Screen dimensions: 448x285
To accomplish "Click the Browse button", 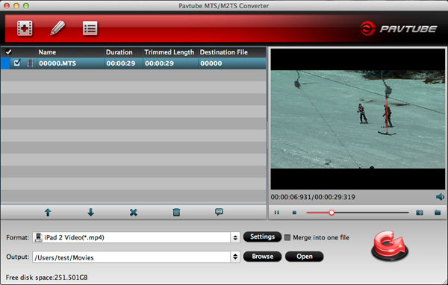I will [262, 257].
